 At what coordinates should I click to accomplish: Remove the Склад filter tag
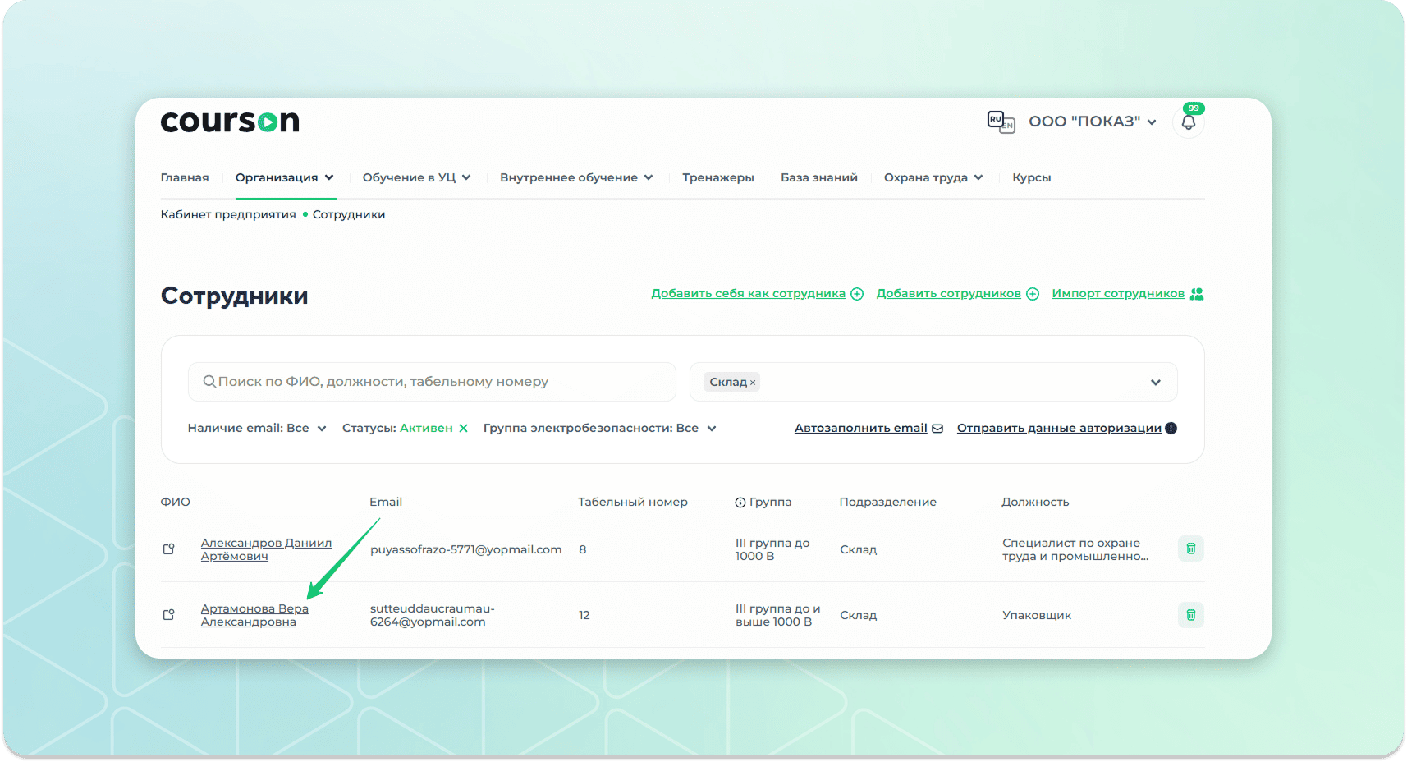pyautogui.click(x=753, y=383)
